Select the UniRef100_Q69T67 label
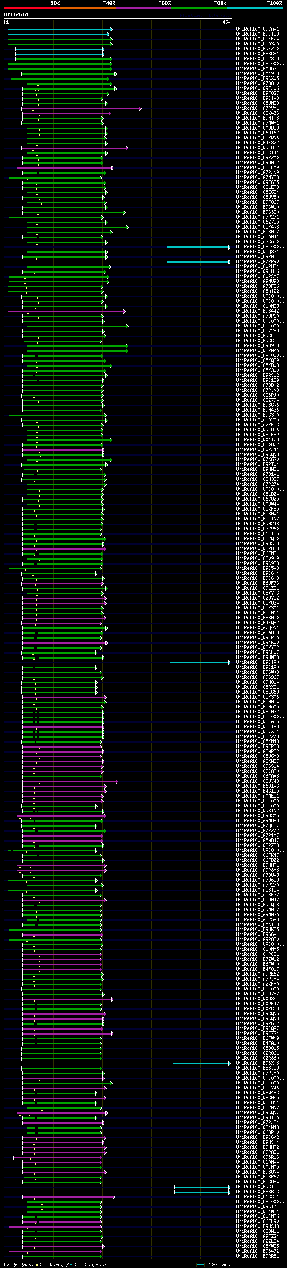 click(257, 133)
